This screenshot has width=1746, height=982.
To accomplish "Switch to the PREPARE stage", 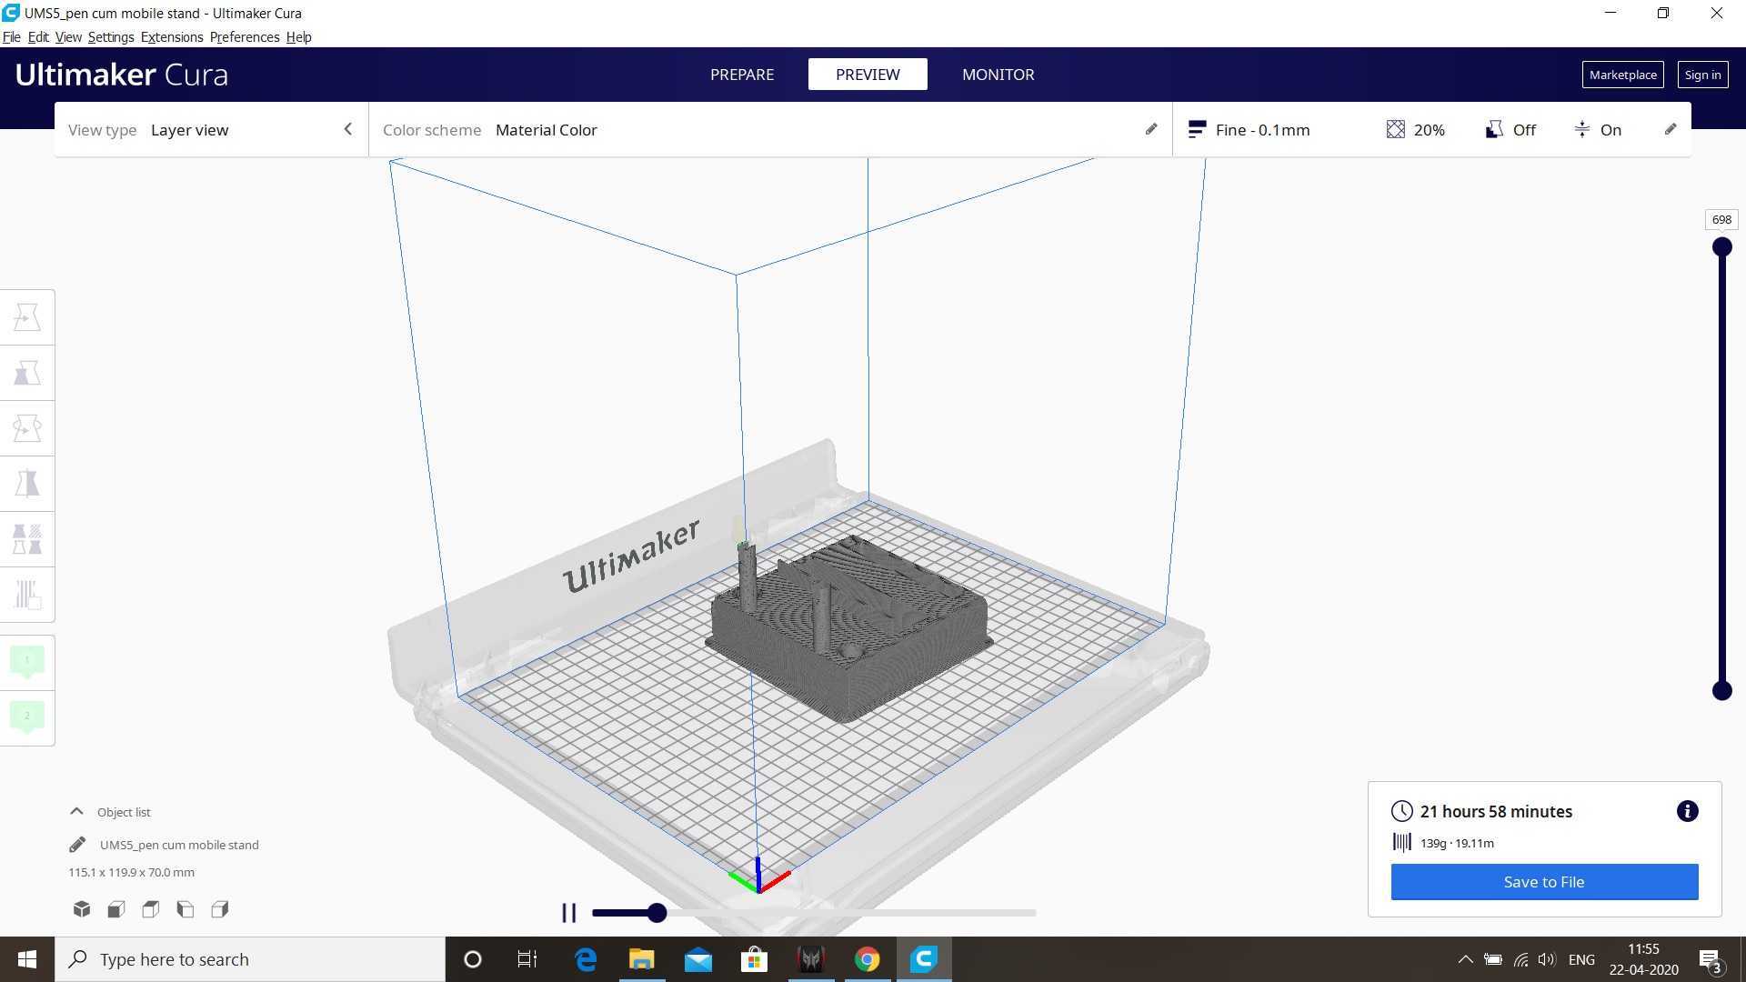I will 742,75.
